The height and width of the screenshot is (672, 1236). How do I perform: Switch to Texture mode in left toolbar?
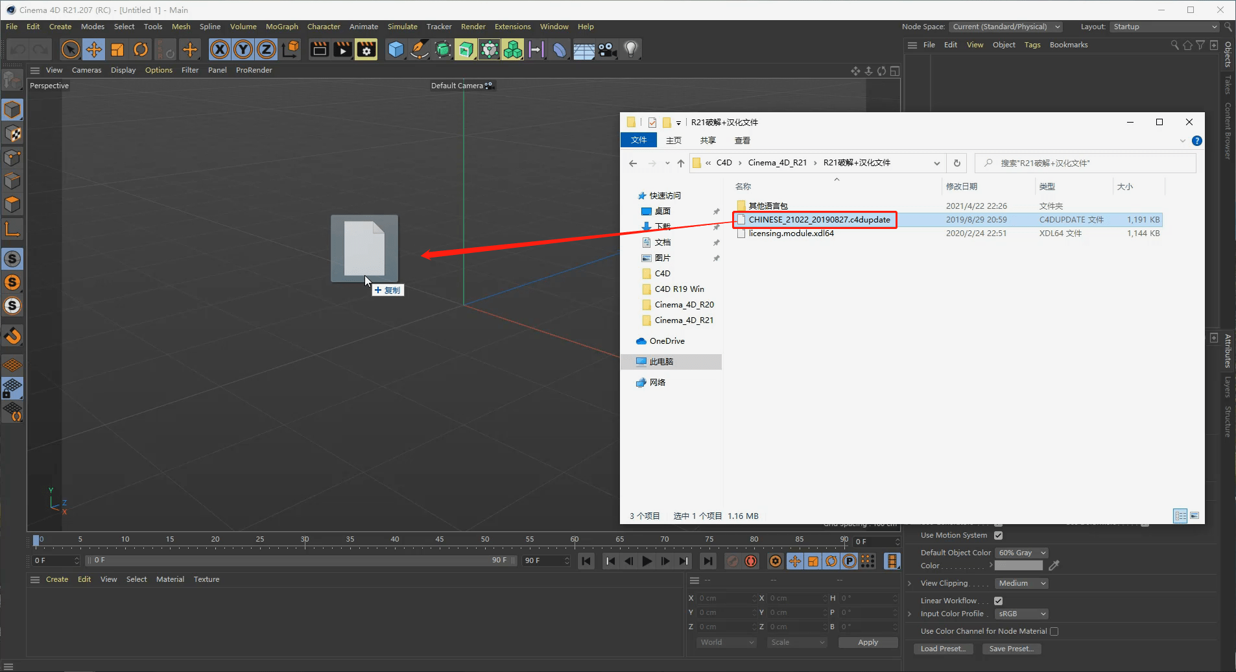pyautogui.click(x=12, y=134)
